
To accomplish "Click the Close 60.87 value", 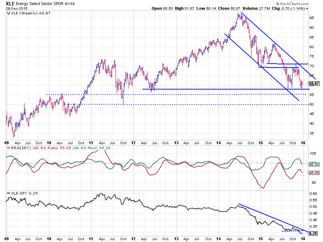I will 229,9.
